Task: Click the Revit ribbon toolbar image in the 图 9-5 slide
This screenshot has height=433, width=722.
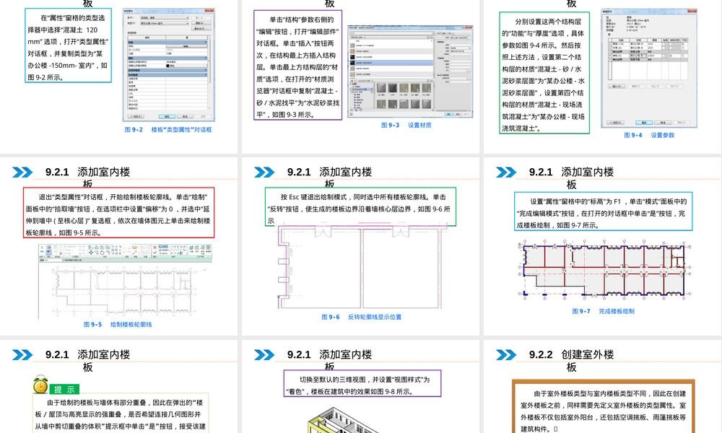Action: pos(125,253)
